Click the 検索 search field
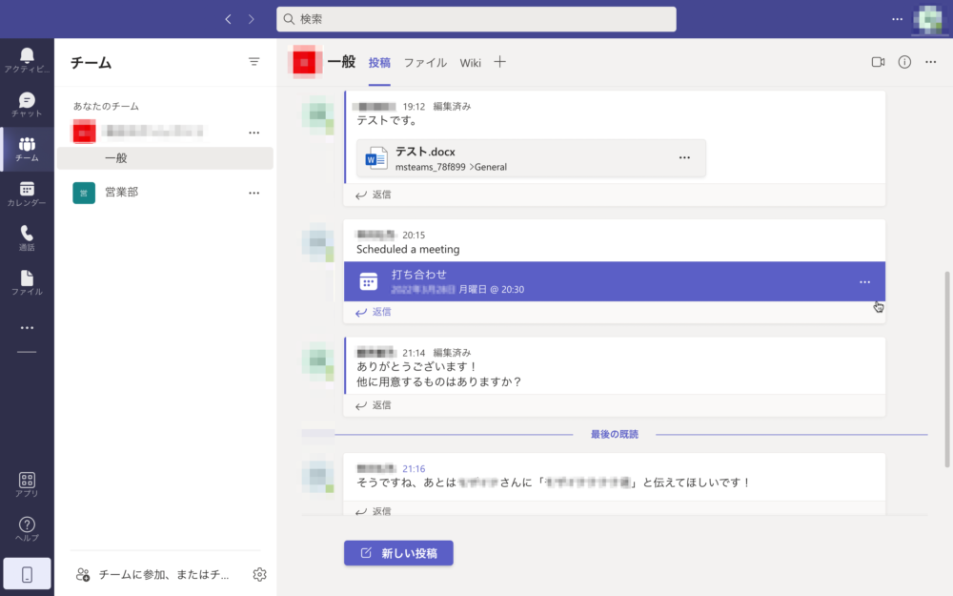953x596 pixels. 476,19
